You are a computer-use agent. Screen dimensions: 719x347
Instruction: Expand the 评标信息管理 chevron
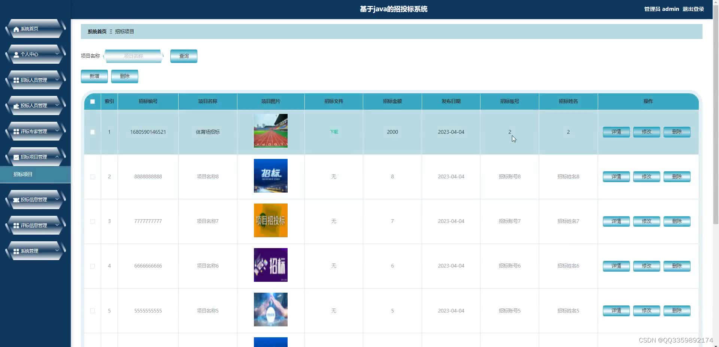(57, 225)
